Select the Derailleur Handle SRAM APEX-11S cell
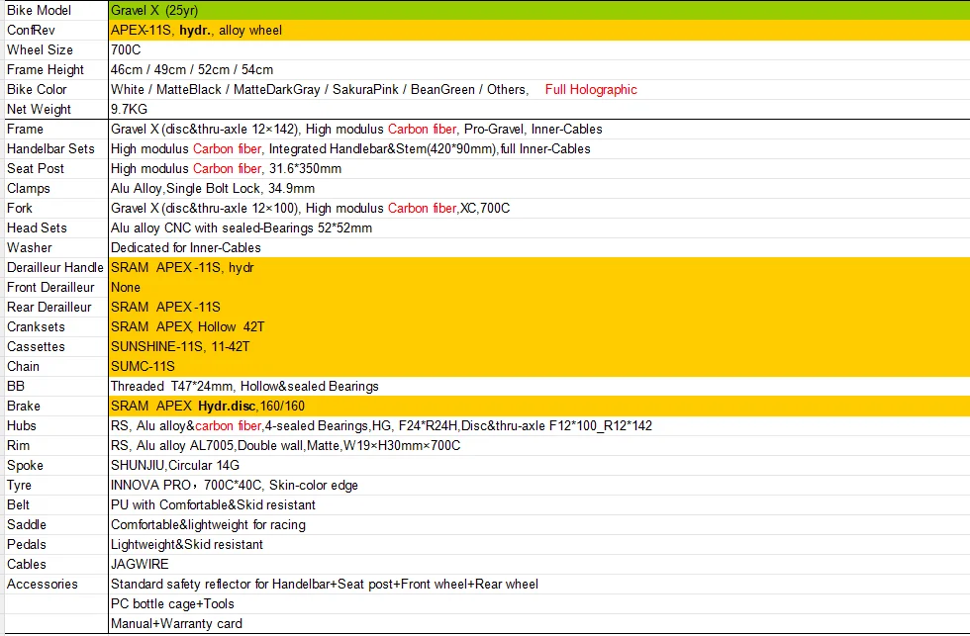The height and width of the screenshot is (636, 970). pos(538,268)
